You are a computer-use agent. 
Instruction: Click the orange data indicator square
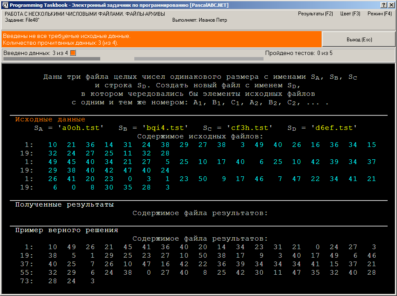click(x=73, y=53)
